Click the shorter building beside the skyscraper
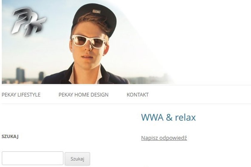The image size is (251, 167). [41, 76]
